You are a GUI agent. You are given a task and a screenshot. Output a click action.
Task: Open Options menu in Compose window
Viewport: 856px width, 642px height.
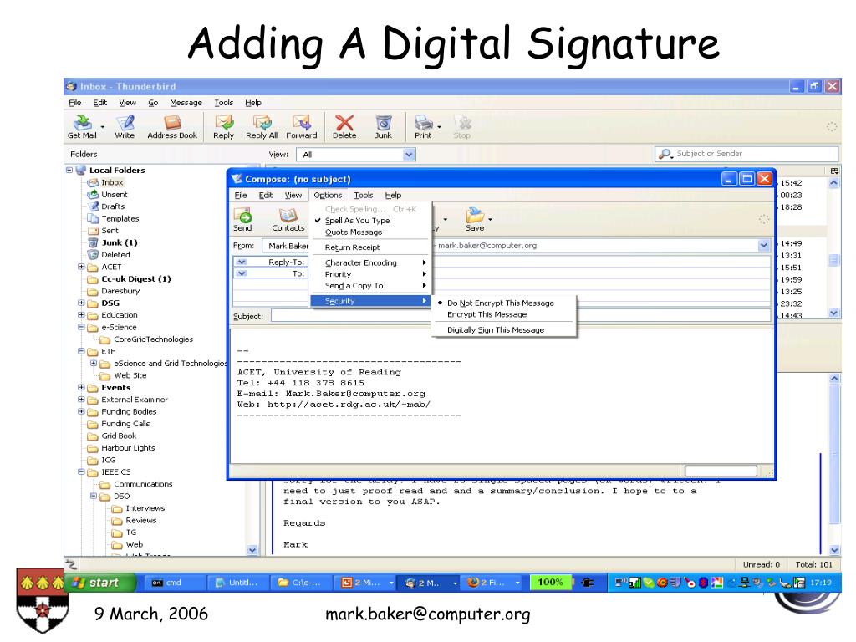point(328,195)
